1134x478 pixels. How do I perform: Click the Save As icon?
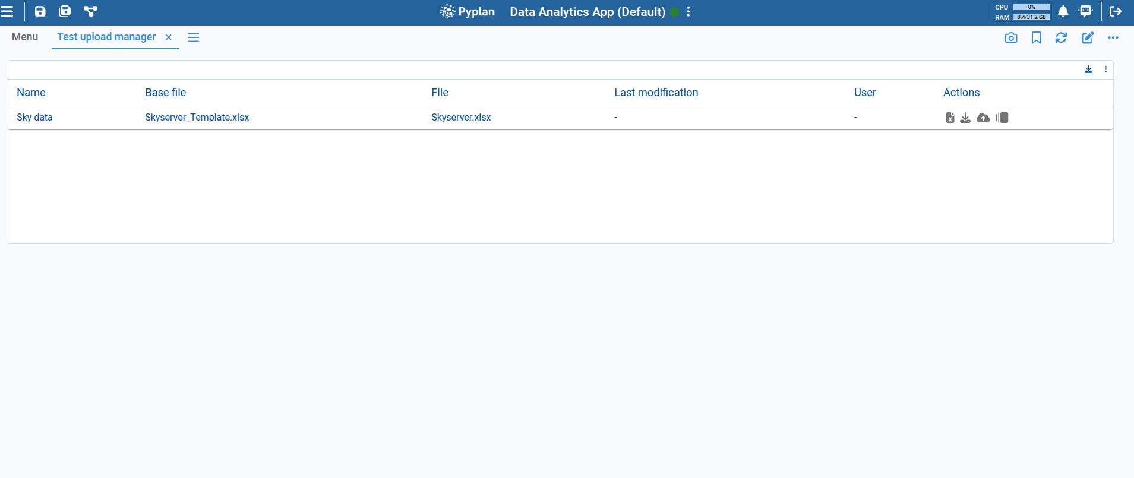pyautogui.click(x=65, y=11)
